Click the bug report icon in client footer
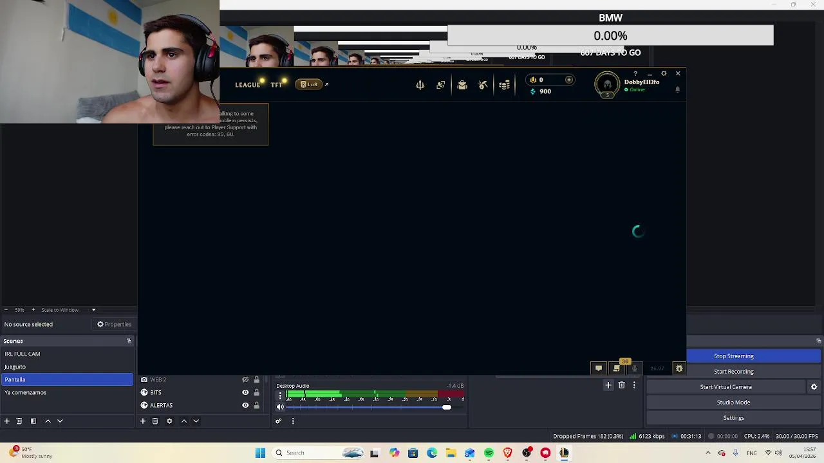The image size is (824, 463). (679, 368)
